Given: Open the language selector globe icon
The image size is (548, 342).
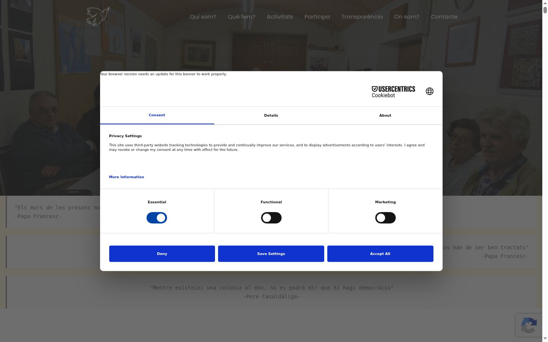Looking at the screenshot, I should [430, 91].
